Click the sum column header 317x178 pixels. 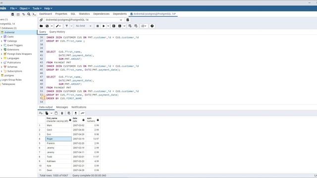click(x=93, y=120)
